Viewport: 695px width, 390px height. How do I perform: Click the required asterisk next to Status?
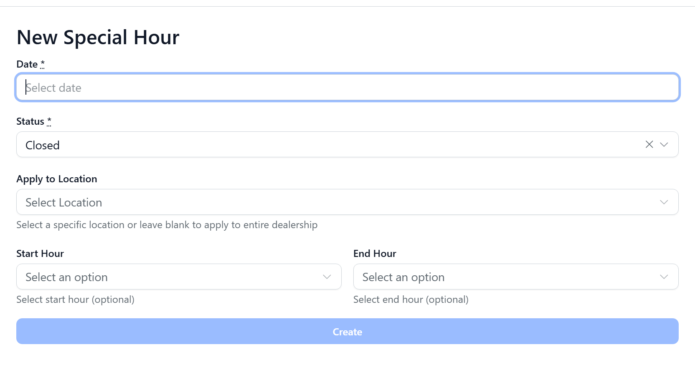pyautogui.click(x=49, y=121)
